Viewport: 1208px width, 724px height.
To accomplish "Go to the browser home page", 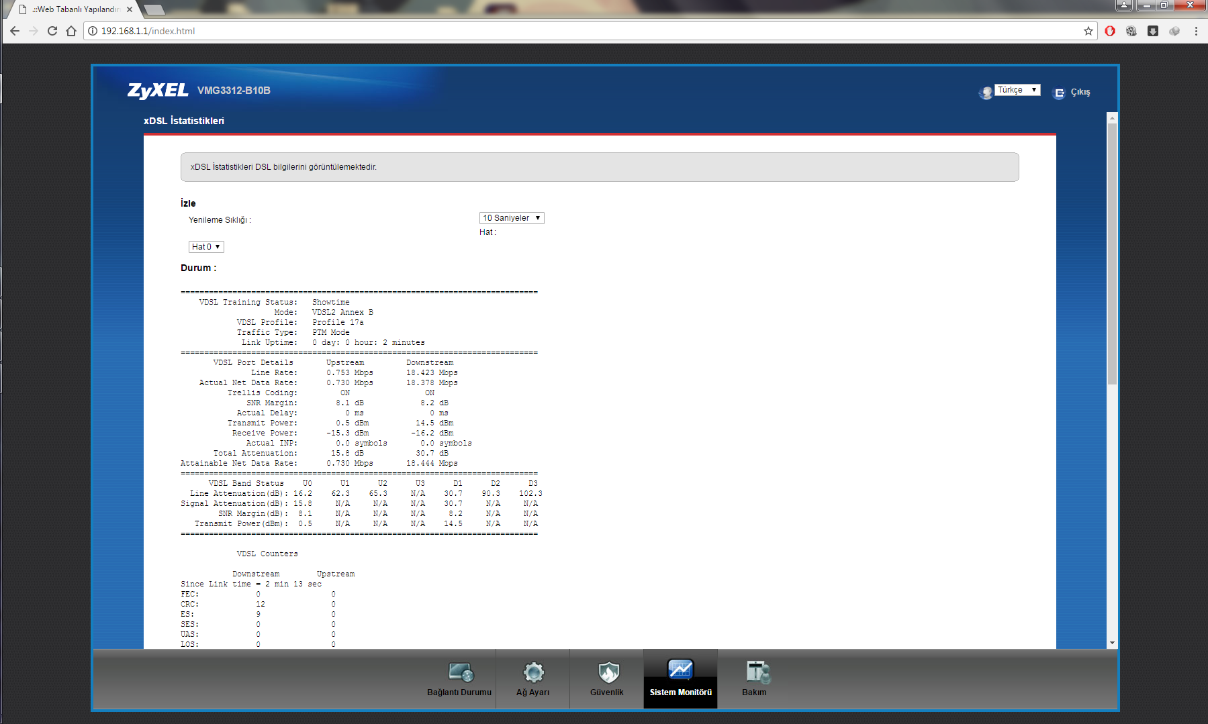I will (71, 31).
